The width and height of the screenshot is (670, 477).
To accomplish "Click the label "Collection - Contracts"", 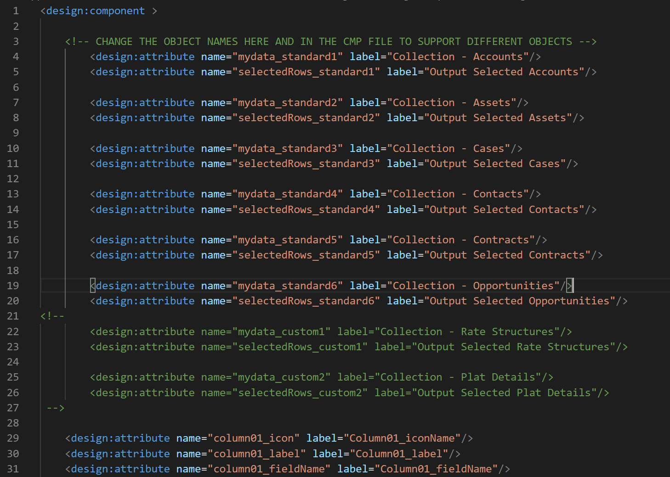I will (461, 240).
